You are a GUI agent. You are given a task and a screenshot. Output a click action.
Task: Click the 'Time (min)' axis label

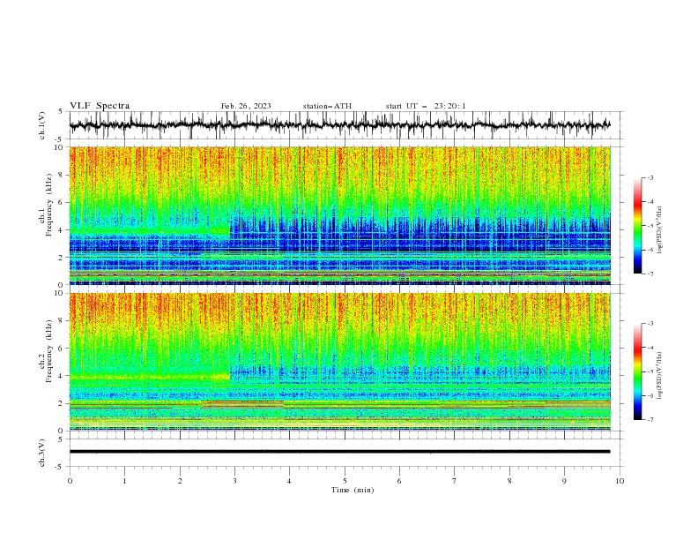pyautogui.click(x=353, y=490)
